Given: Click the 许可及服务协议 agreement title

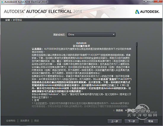Looking at the screenshot, I should [81, 46].
